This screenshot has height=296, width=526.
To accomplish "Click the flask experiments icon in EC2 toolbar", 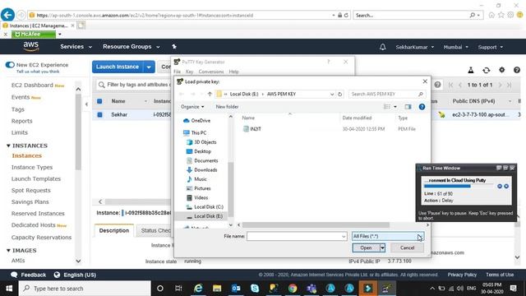I will 471,70.
